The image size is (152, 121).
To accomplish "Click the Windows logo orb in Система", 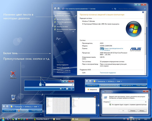I will [134, 29].
